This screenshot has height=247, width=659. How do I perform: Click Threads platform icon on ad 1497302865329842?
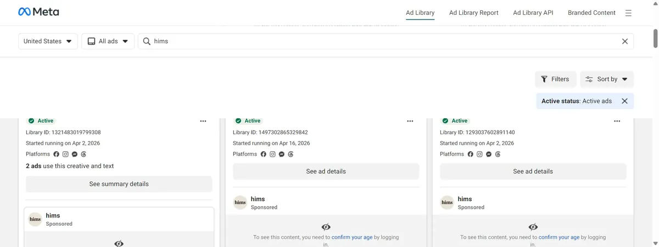pyautogui.click(x=291, y=154)
